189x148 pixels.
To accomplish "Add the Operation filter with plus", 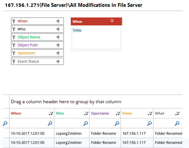I will (58, 53).
